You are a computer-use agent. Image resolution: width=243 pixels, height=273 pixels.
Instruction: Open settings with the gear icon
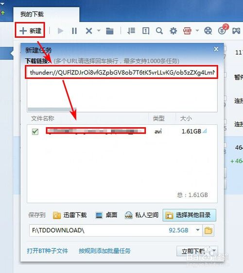[173, 31]
